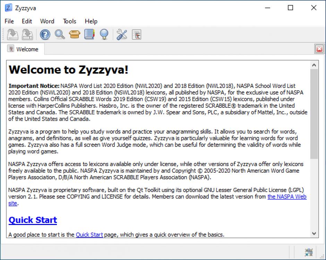326x260 pixels.
Task: Click the Zyzzyva app icon in title bar
Action: [9, 8]
